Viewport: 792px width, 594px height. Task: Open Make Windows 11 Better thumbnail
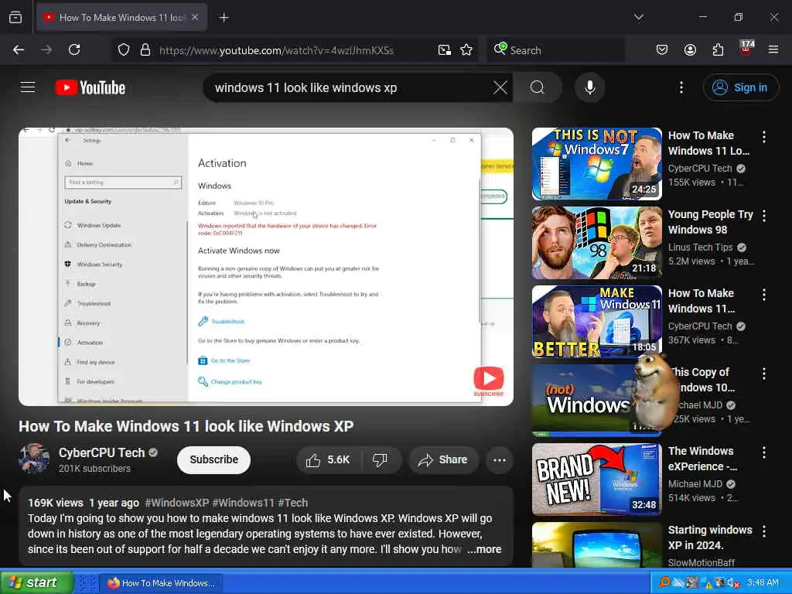(x=596, y=321)
